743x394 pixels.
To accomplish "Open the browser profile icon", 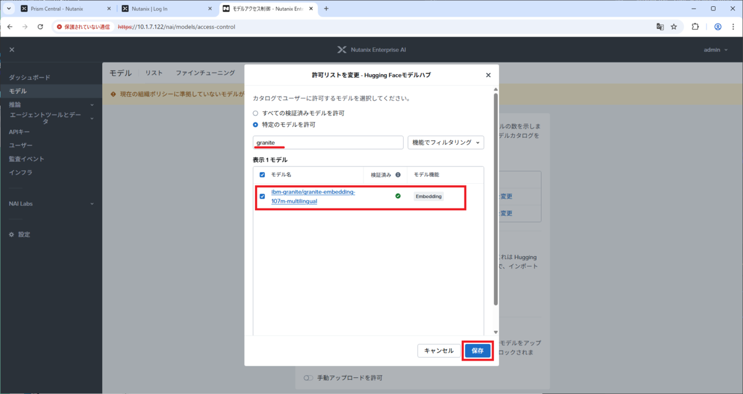I will pyautogui.click(x=718, y=27).
